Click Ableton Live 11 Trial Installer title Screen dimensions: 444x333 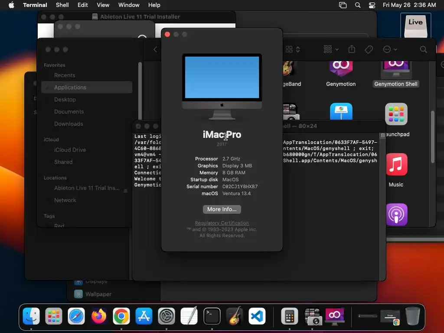(140, 17)
